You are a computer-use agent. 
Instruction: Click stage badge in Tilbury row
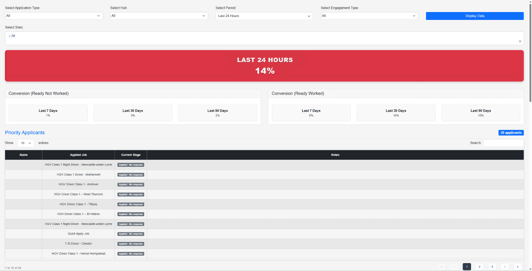click(x=131, y=204)
